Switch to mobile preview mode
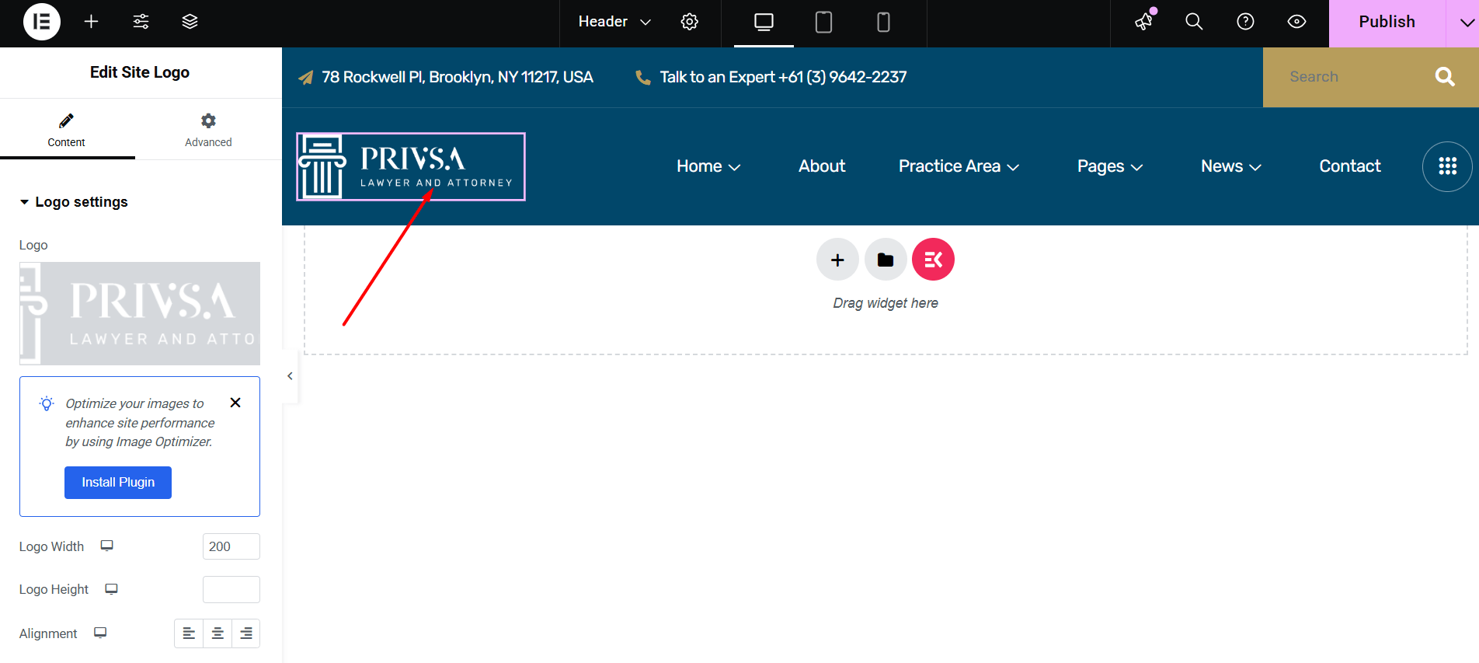This screenshot has height=663, width=1479. (883, 23)
